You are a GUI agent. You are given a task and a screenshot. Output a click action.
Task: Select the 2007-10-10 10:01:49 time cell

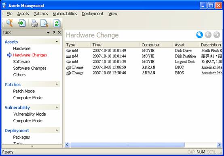click(x=109, y=50)
